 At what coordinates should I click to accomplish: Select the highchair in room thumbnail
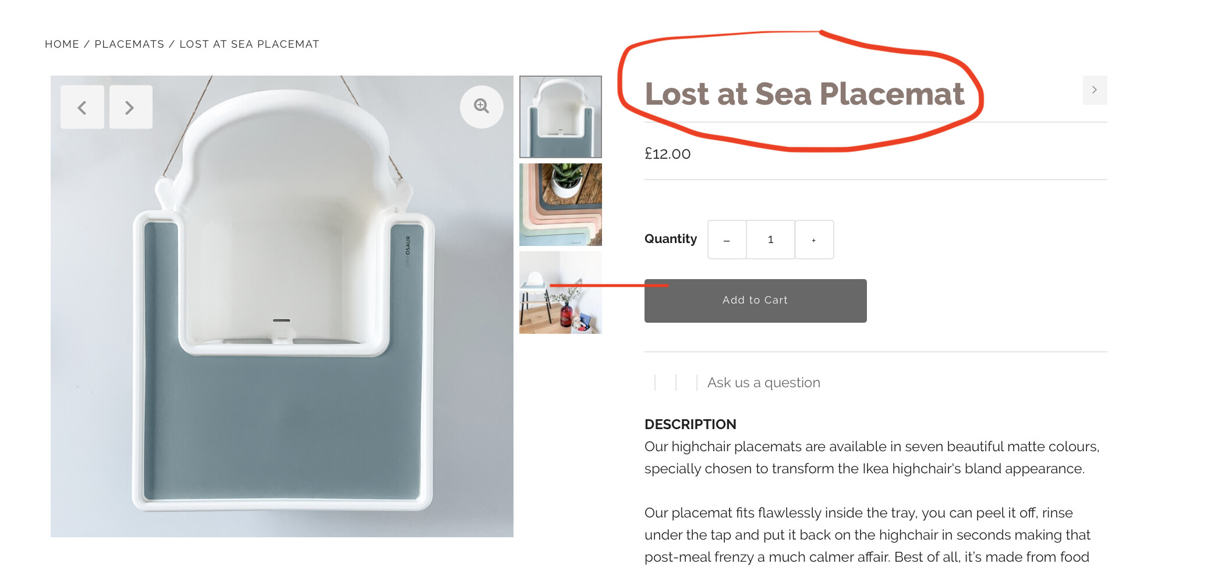coord(560,292)
